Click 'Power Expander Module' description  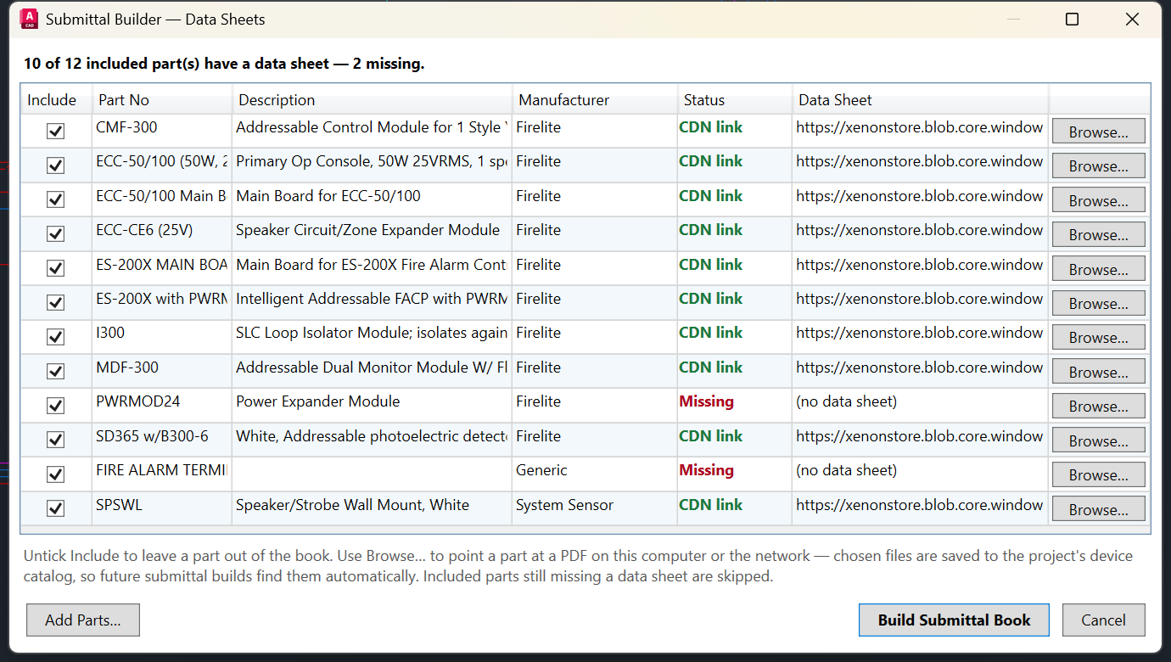click(x=318, y=401)
